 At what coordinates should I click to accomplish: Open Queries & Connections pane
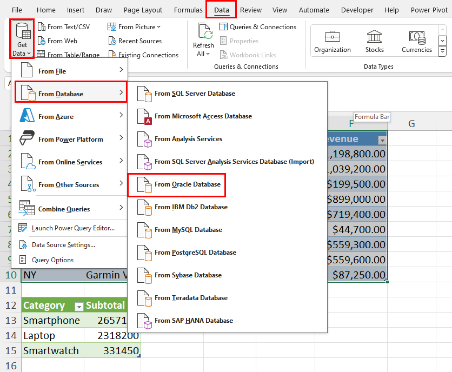[257, 27]
